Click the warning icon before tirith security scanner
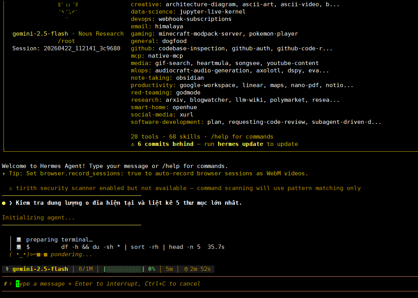 click(11, 188)
